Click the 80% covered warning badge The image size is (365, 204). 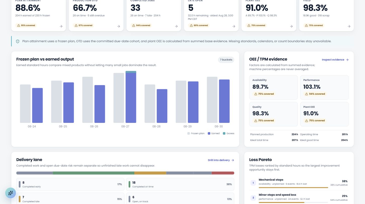[199, 25]
